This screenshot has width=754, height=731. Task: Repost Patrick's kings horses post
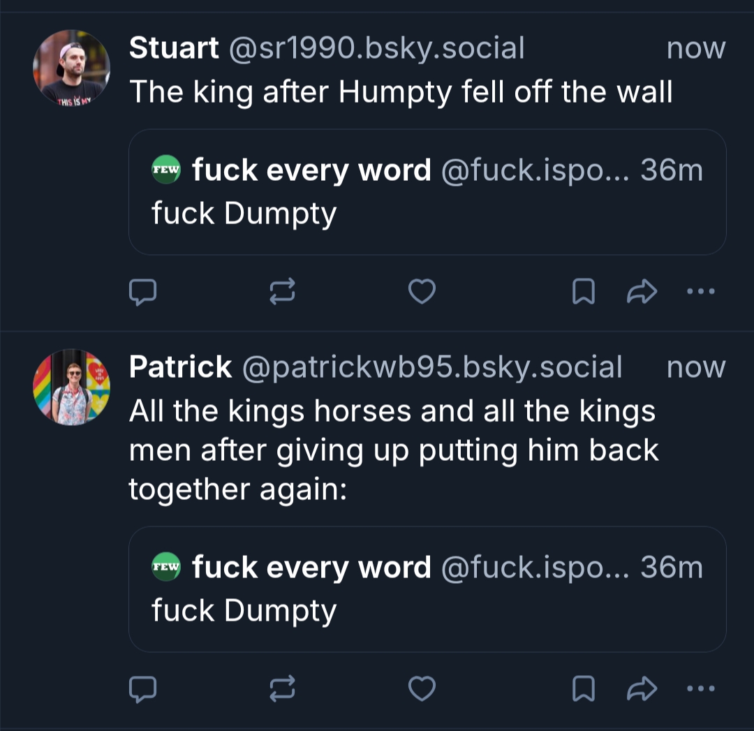283,689
